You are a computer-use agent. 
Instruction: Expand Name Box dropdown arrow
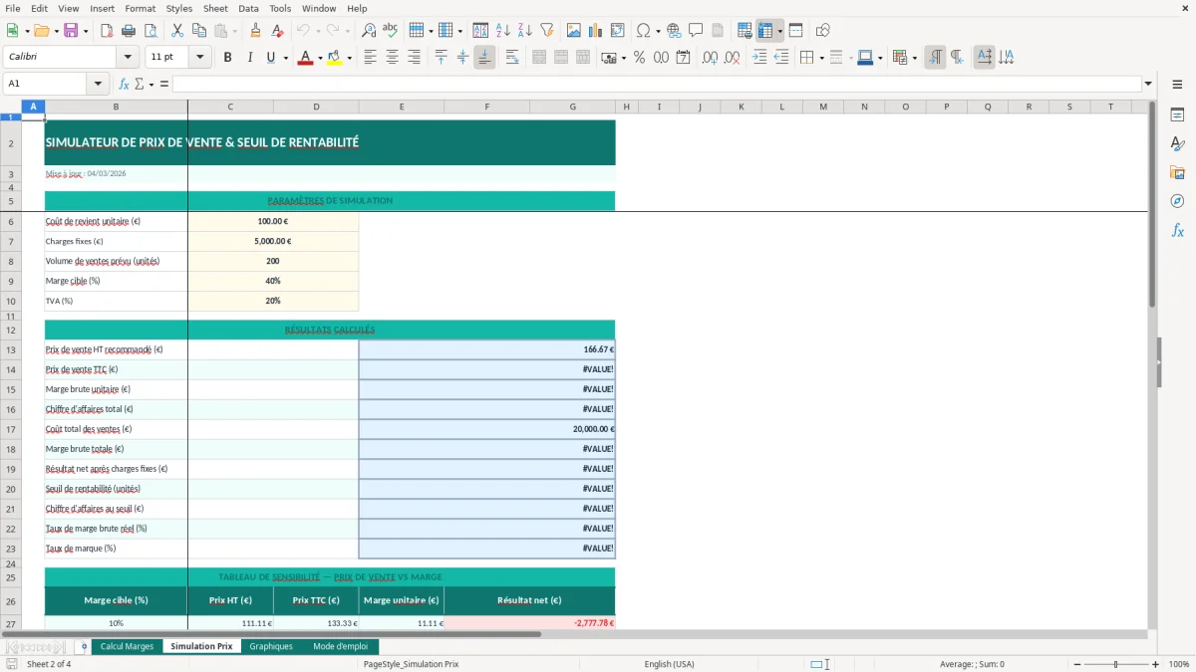(99, 84)
